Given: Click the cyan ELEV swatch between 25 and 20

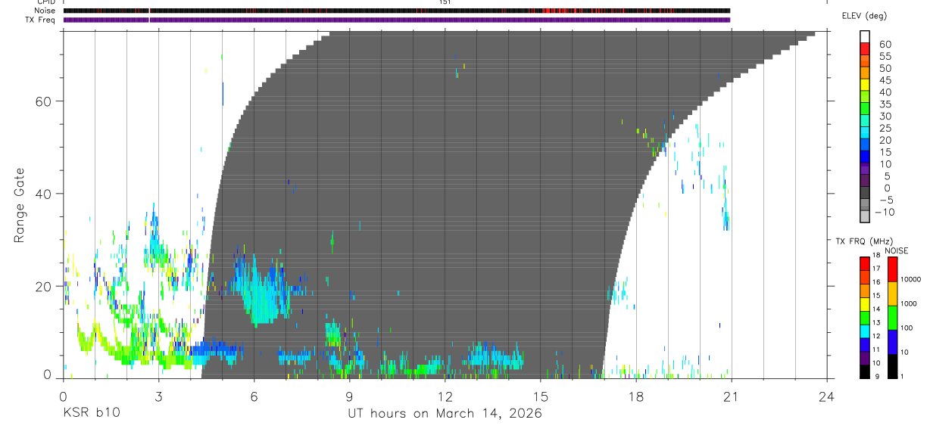Looking at the screenshot, I should pyautogui.click(x=865, y=133).
